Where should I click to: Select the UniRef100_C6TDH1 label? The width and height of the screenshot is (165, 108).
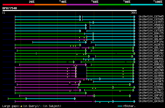point(151,84)
